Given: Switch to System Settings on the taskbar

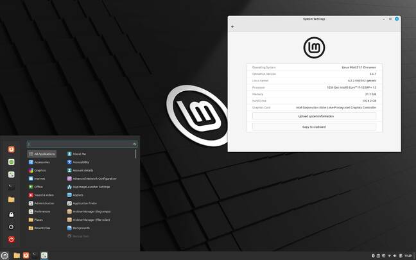Looking at the screenshot, I should 44,256.
